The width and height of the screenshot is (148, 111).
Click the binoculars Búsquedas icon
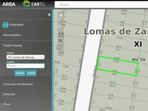5,25
